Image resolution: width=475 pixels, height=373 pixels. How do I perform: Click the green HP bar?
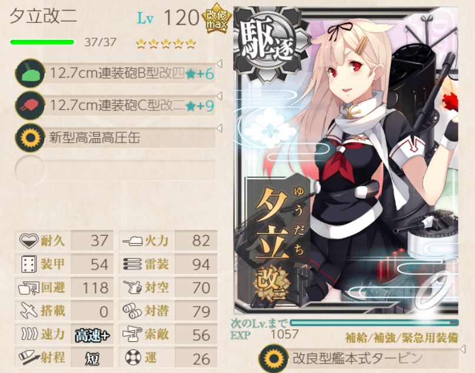pos(42,42)
